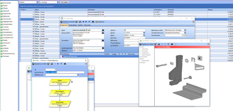233x111 pixels.
Task: Click binoculars icon in Product window toolbar
Action: tap(172, 44)
